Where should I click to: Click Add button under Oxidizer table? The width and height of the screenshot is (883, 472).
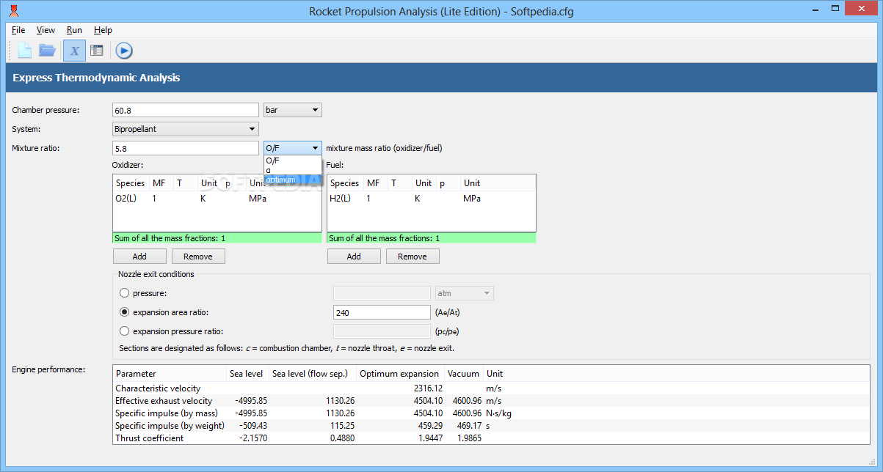tap(139, 257)
